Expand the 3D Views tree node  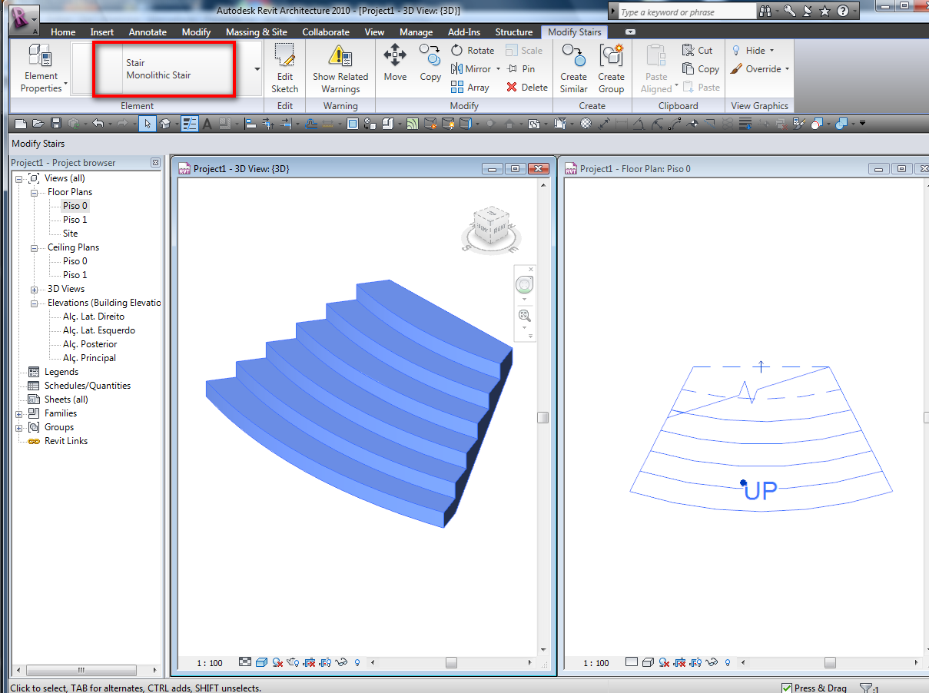pos(35,289)
